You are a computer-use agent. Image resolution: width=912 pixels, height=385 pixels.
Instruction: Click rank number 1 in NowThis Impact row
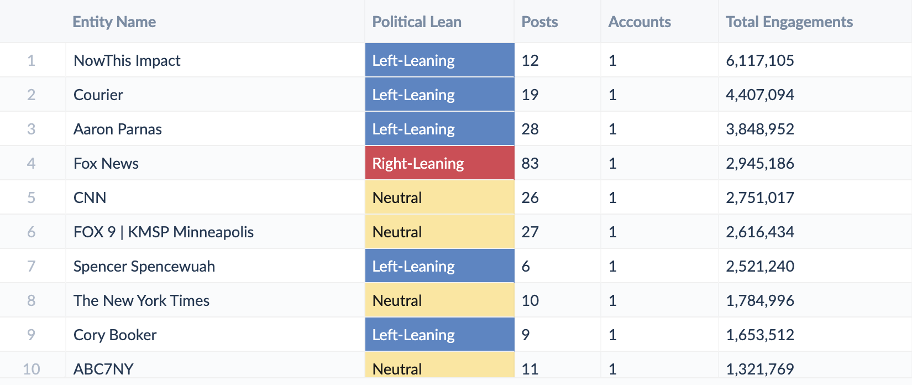pos(31,61)
